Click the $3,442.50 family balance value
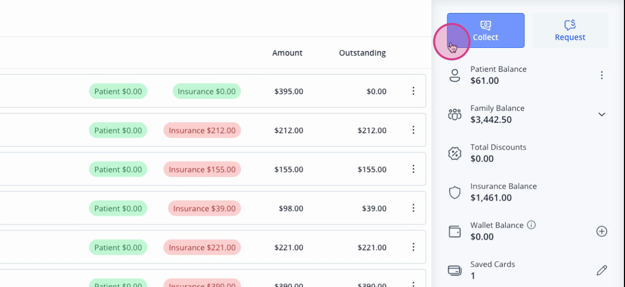 coord(491,120)
